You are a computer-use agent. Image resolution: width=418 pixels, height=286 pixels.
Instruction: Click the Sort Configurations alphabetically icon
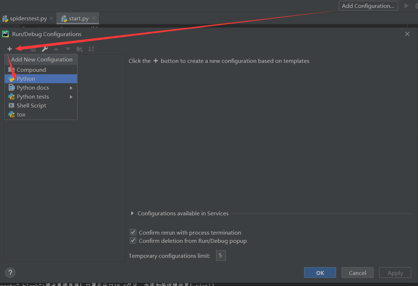(91, 49)
